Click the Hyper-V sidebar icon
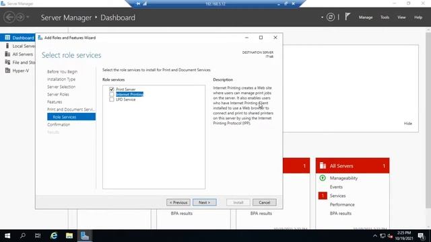431x242 pixels. [7, 71]
